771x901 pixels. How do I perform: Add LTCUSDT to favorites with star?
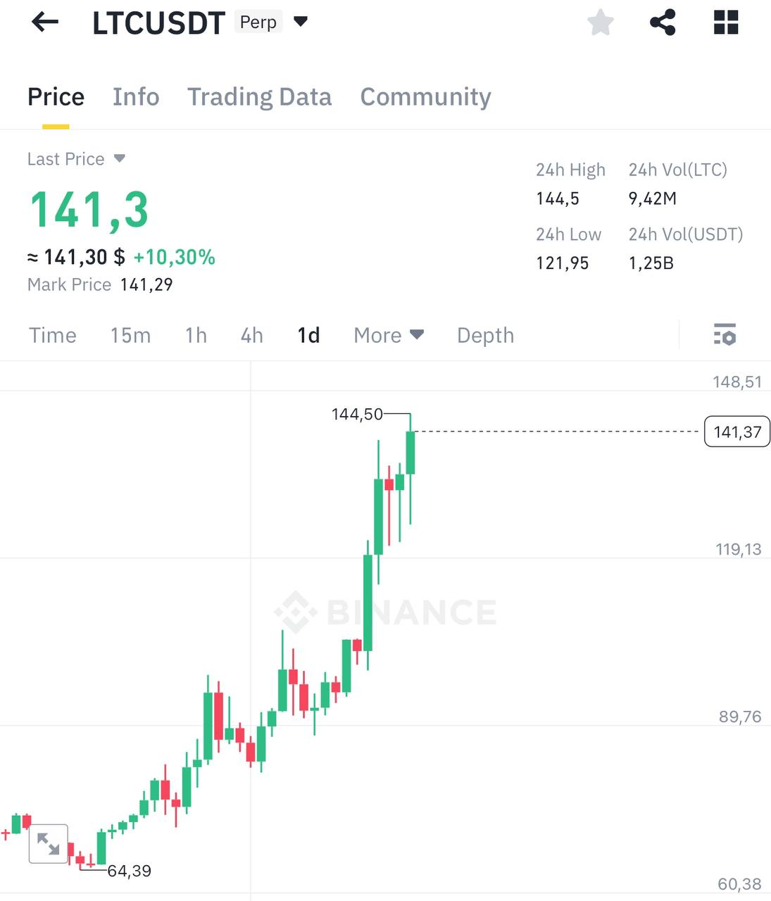(600, 23)
